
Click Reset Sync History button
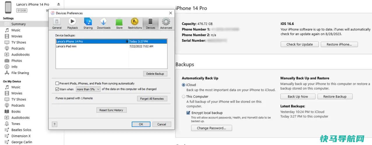[x=111, y=110]
